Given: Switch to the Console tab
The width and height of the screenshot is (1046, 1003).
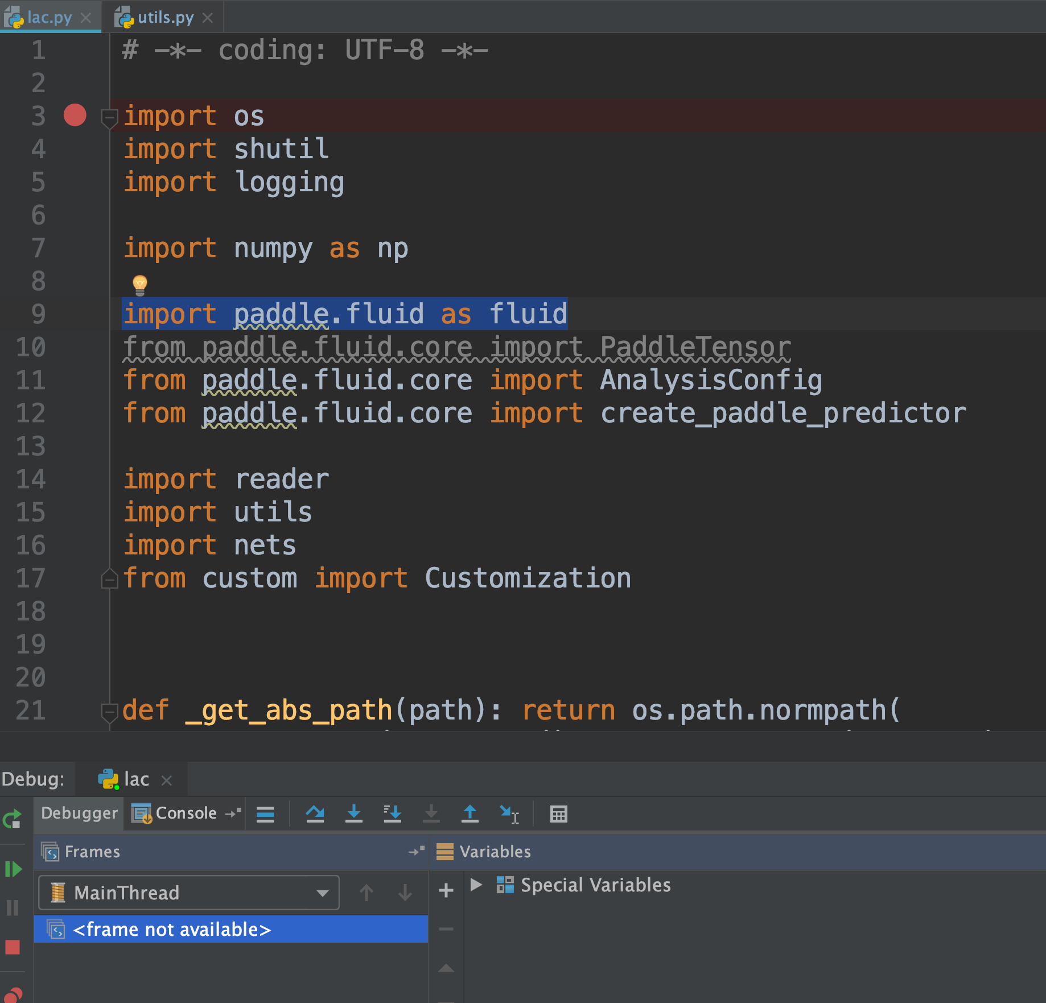Looking at the screenshot, I should pyautogui.click(x=181, y=813).
